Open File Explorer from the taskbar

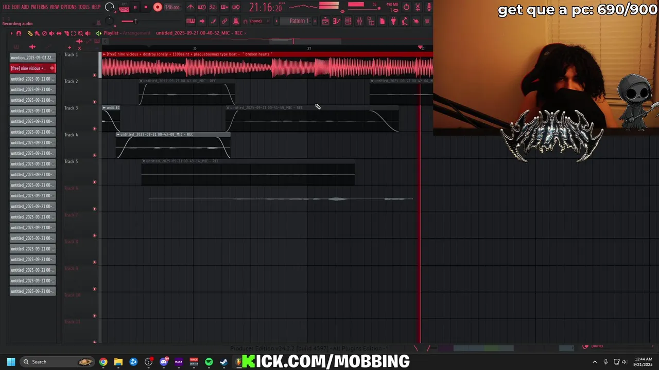(118, 362)
